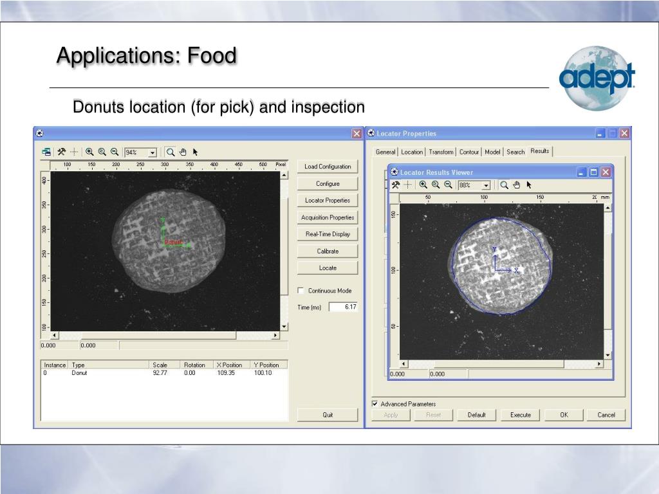This screenshot has width=659, height=494.
Task: Click the display/acquire icon in left toolbar
Action: [46, 152]
